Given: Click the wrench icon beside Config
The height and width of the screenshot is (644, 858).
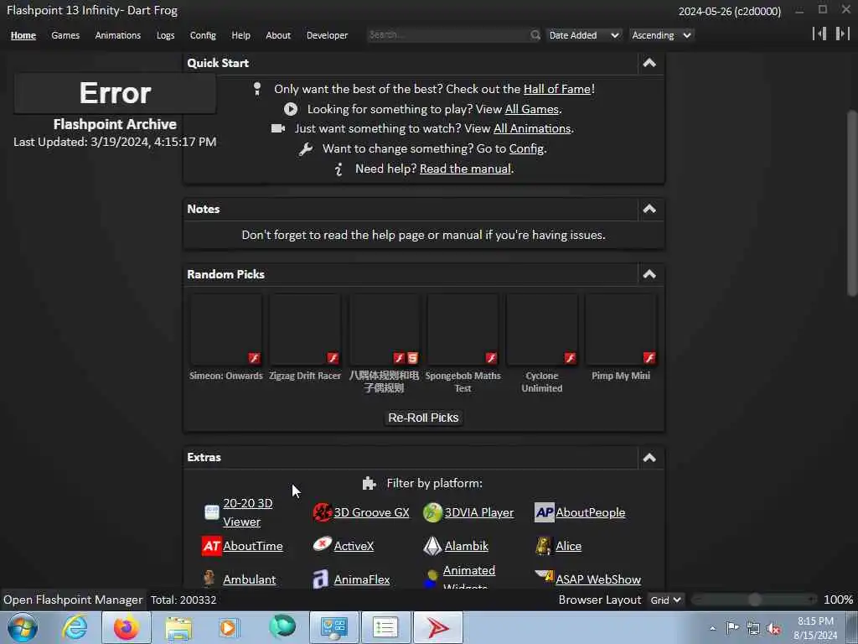Looking at the screenshot, I should click(305, 149).
